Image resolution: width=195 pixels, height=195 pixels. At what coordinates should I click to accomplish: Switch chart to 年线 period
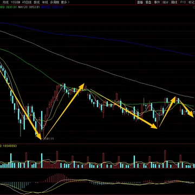pos(45,2)
